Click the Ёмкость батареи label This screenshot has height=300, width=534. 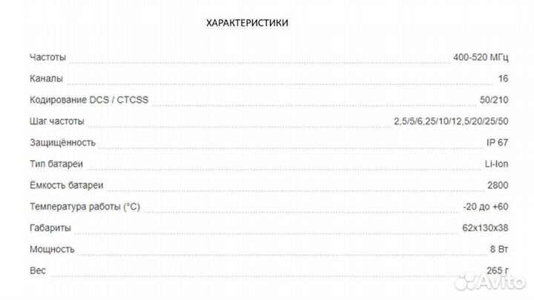coord(66,185)
